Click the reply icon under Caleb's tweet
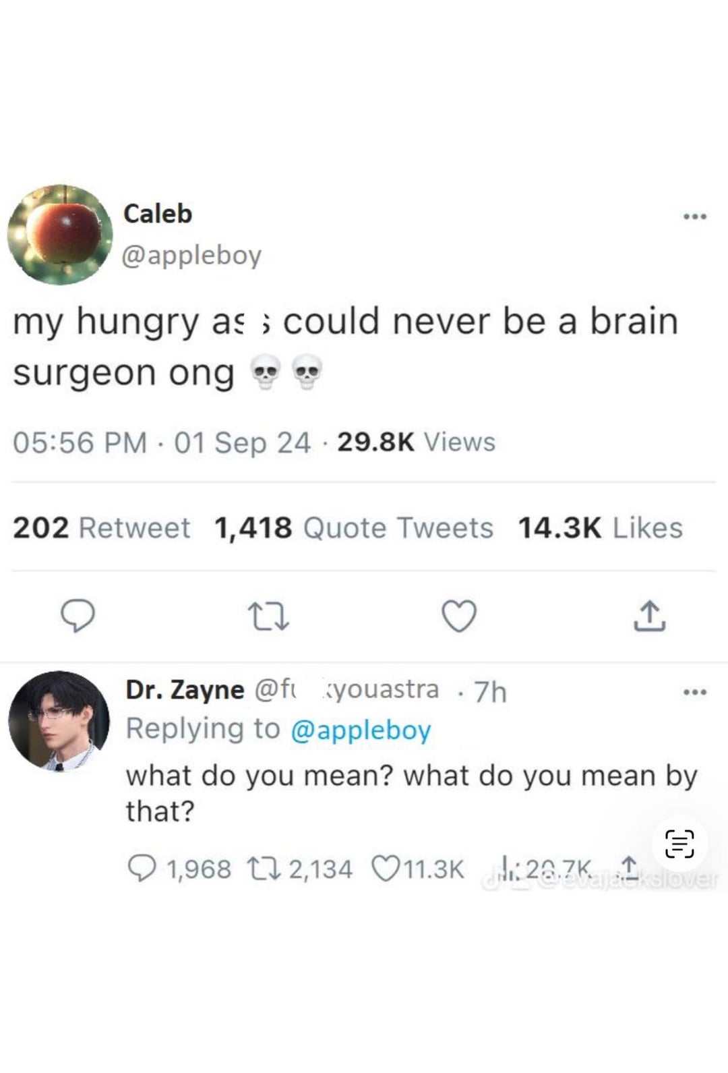This screenshot has height=1073, width=728. (x=78, y=615)
